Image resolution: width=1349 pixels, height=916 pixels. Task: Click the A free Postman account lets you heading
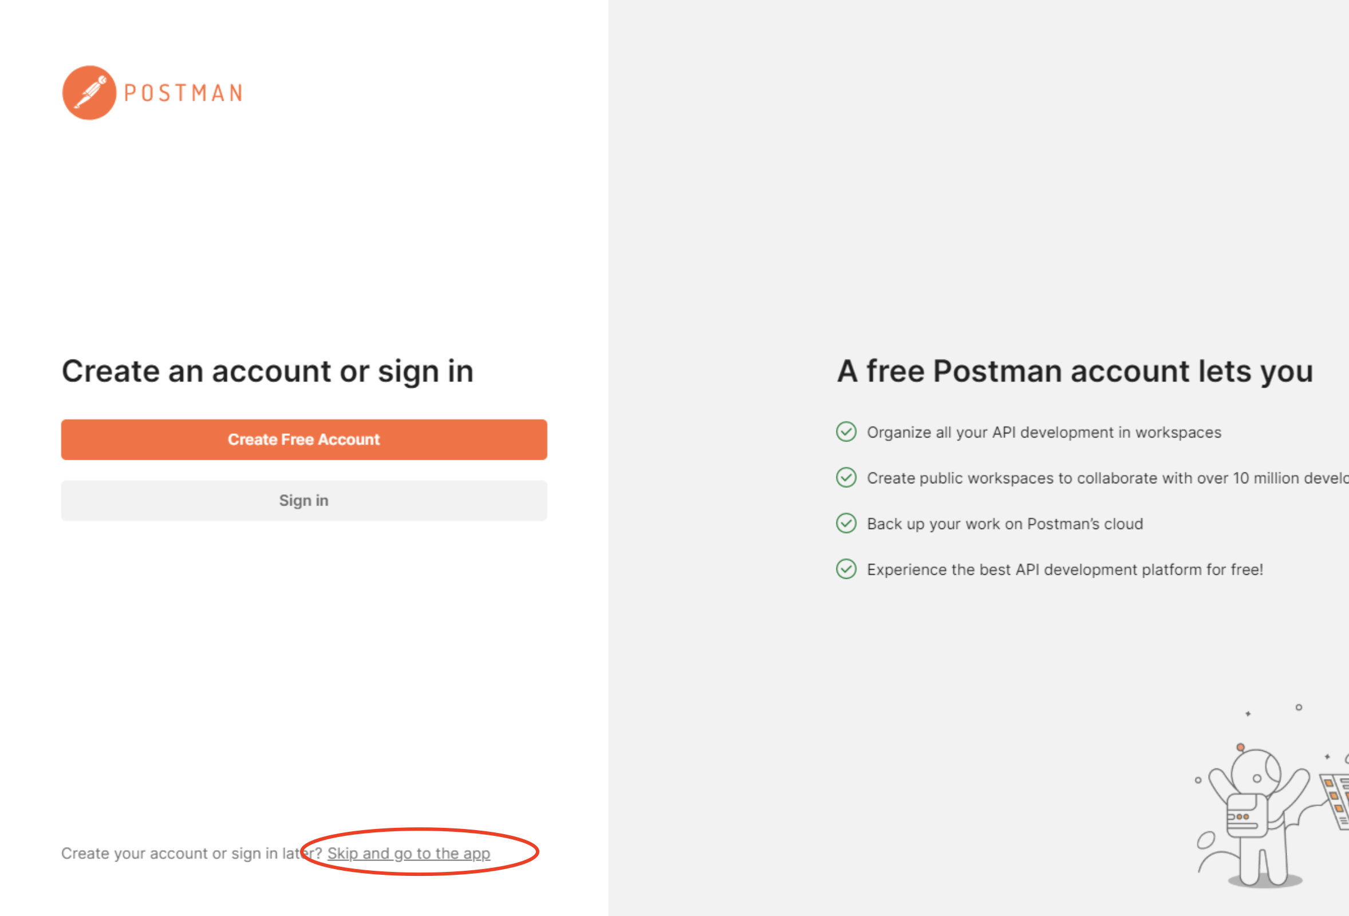click(x=1074, y=372)
